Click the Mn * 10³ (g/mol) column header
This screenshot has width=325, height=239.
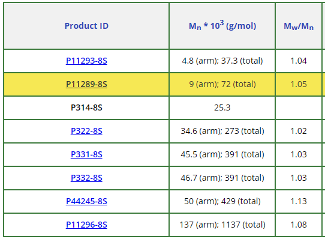pos(222,26)
